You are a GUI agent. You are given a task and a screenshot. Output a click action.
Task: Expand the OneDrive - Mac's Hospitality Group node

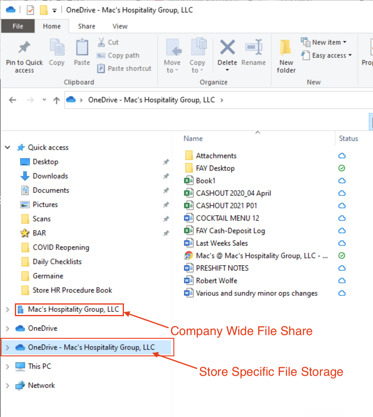coord(7,347)
